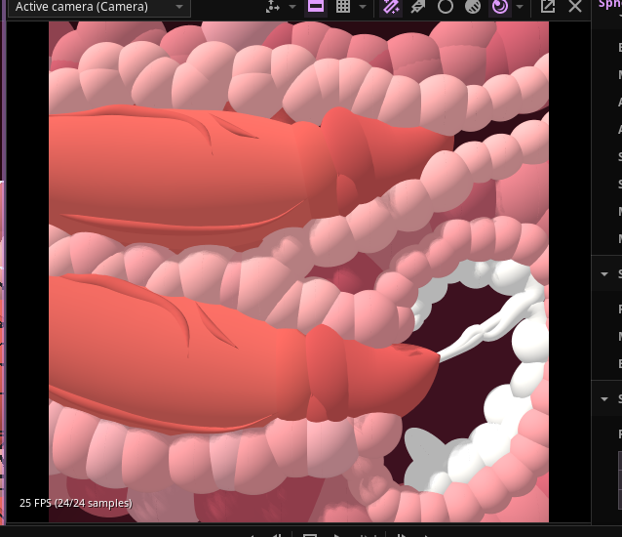Collapse the upper section arrow in the right panel
The width and height of the screenshot is (622, 537).
click(x=604, y=274)
